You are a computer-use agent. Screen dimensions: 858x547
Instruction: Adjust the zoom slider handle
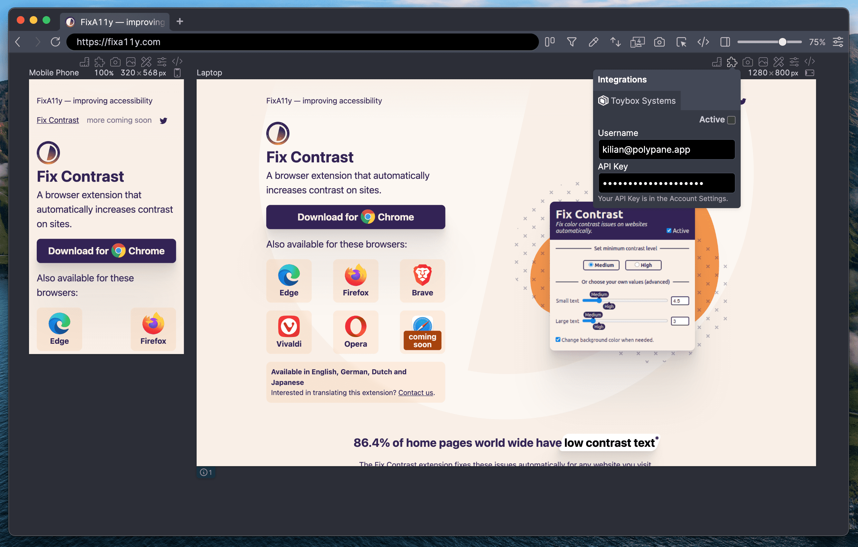pyautogui.click(x=782, y=42)
